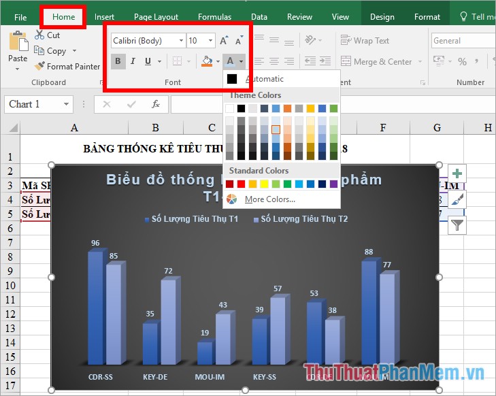Toggle Wrap Text

pos(365,41)
